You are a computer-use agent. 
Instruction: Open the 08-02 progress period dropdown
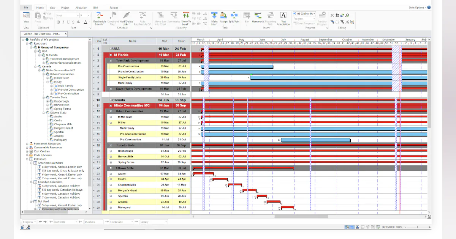[315, 14]
